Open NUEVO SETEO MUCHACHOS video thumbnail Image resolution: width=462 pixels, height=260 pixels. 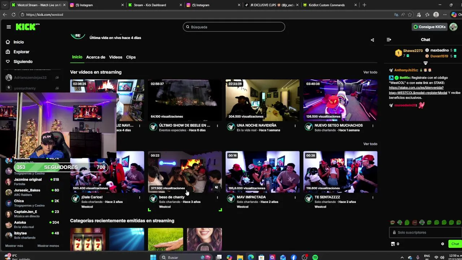(x=340, y=100)
